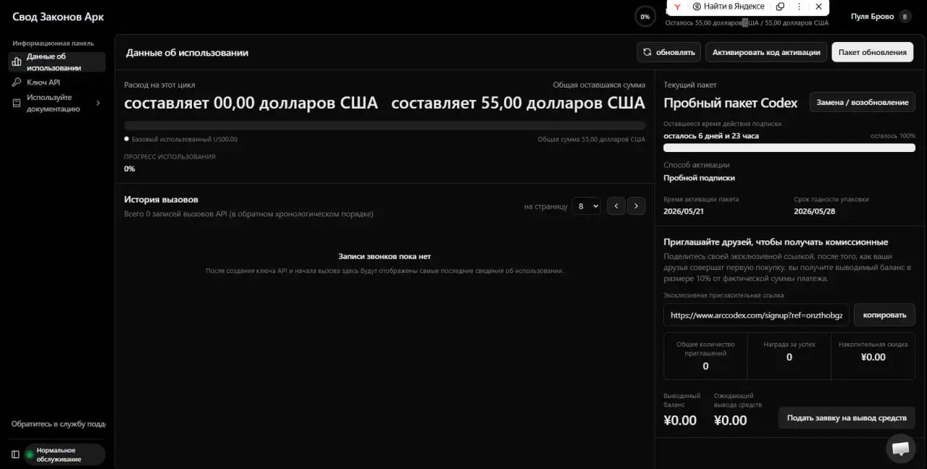Click Пробный пакет Codex package name
The height and width of the screenshot is (469, 927).
pyautogui.click(x=730, y=103)
